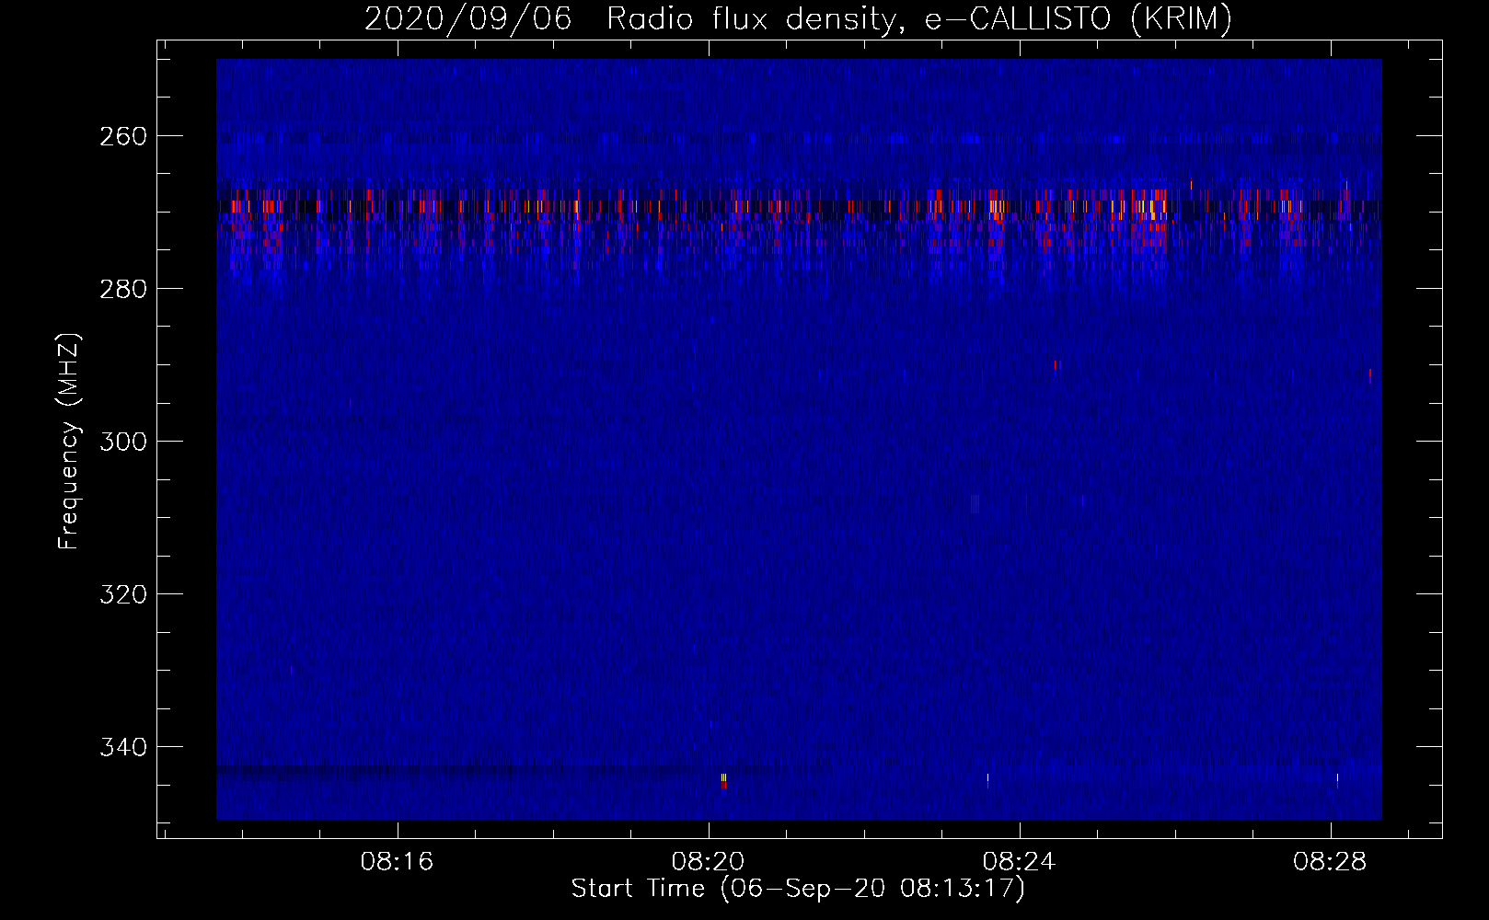Click the plot title mentioning e-CALLISTO (KRIM)

coord(798,19)
